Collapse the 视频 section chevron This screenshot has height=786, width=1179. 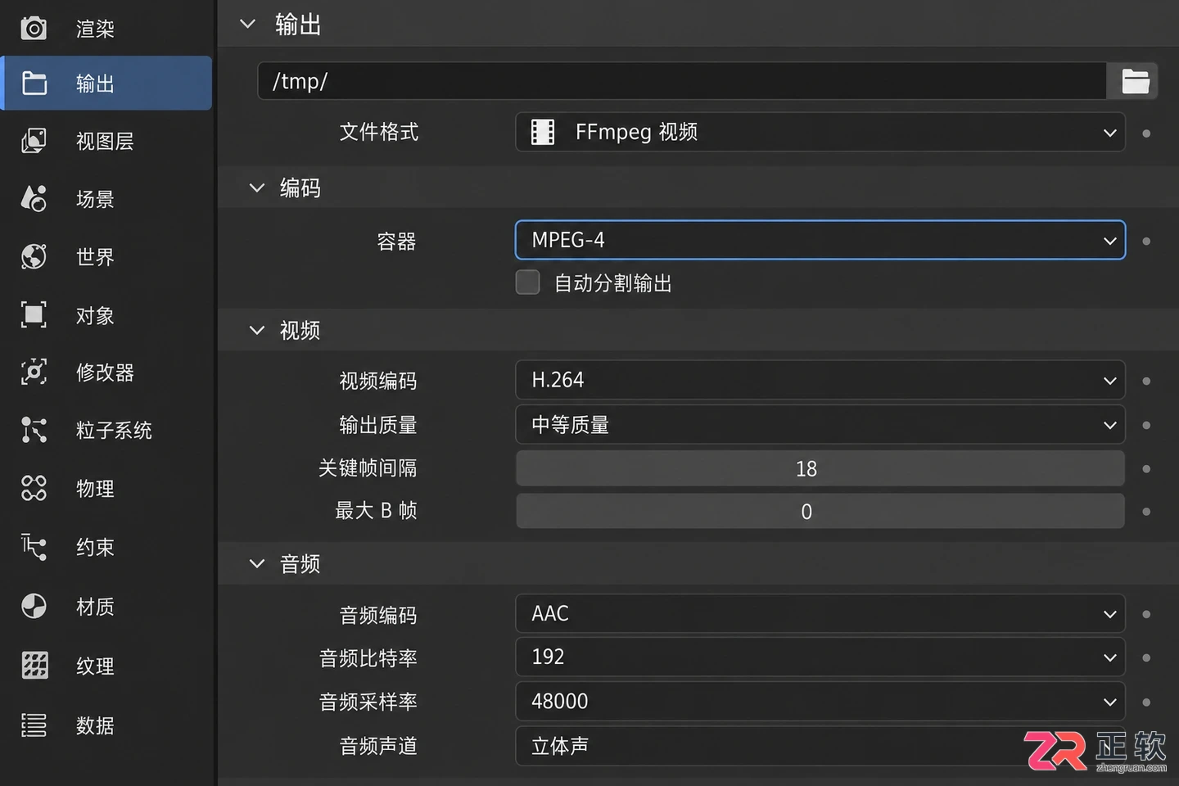tap(256, 330)
